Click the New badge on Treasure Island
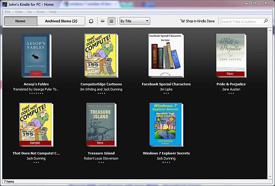 tap(100, 143)
